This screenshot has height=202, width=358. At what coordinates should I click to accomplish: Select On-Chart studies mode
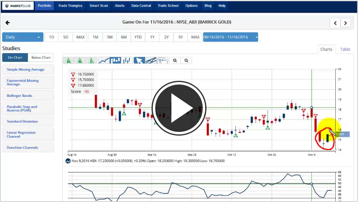tap(15, 58)
